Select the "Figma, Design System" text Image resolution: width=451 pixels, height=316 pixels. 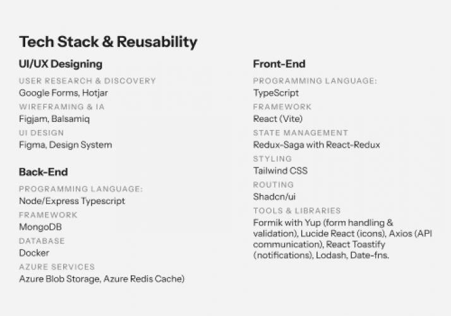click(x=66, y=145)
